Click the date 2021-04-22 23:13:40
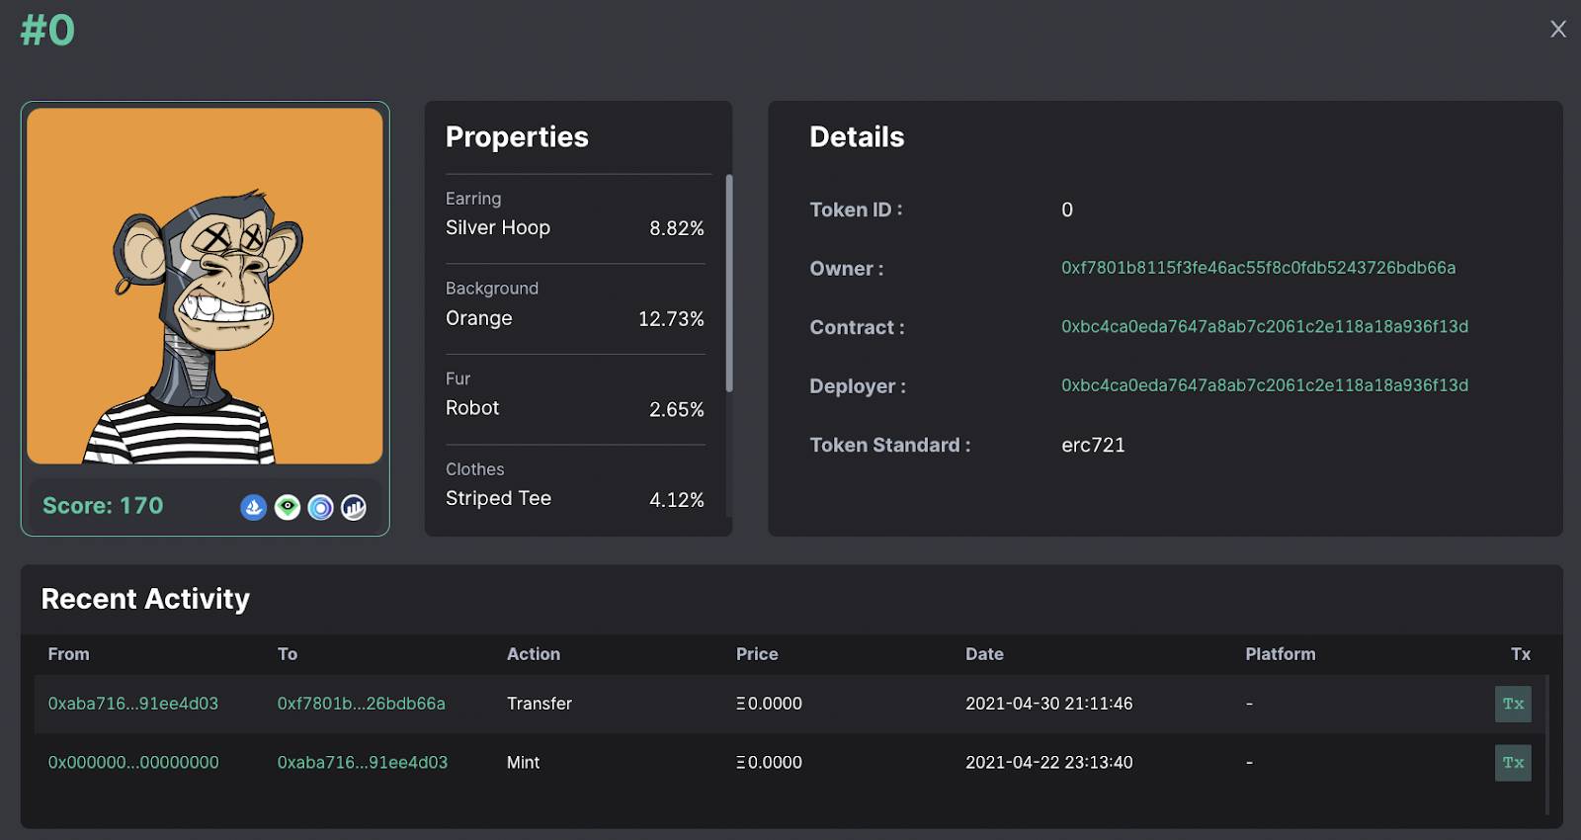 click(x=1048, y=762)
